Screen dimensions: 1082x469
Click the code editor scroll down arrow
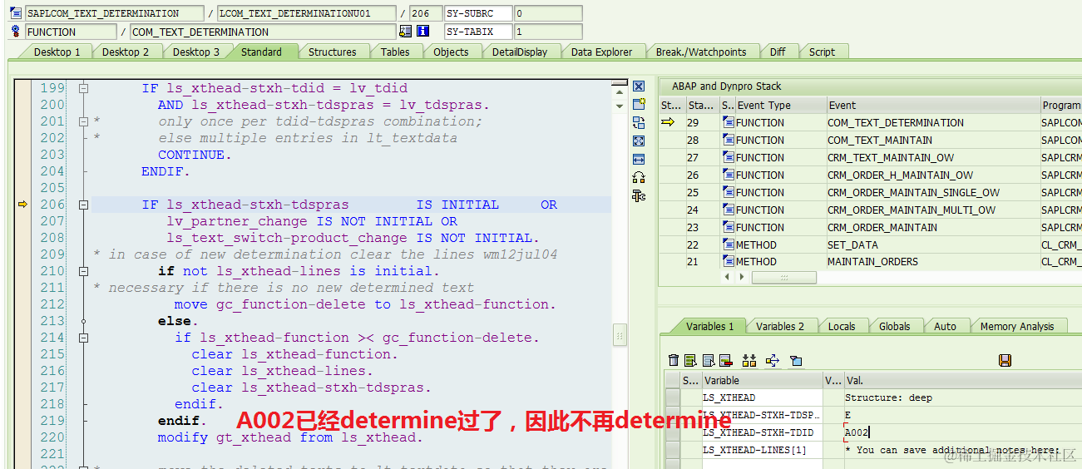pos(620,106)
